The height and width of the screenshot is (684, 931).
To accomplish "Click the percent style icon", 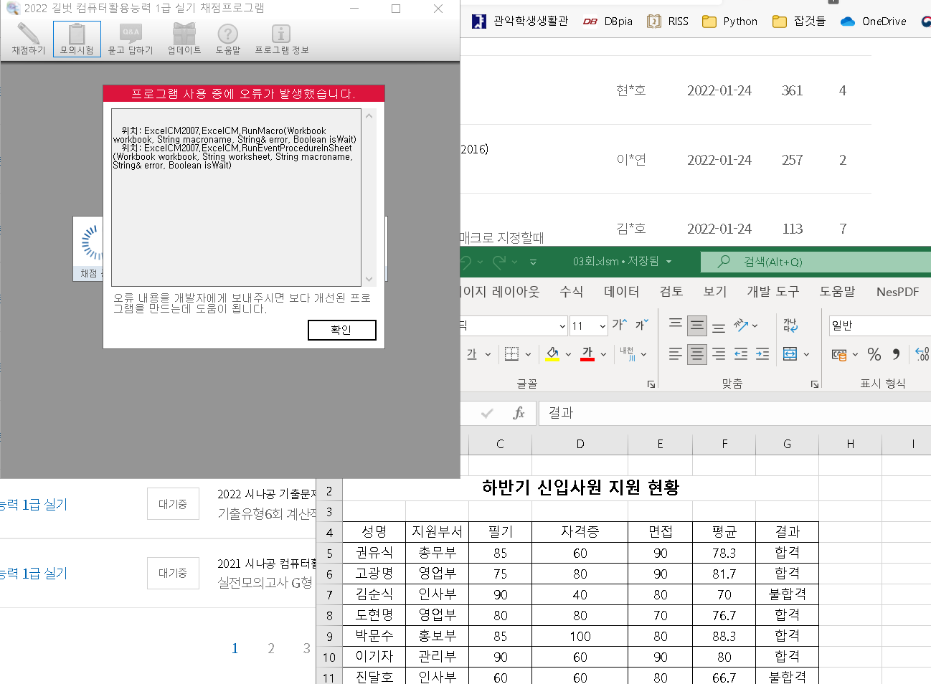I will tap(874, 354).
